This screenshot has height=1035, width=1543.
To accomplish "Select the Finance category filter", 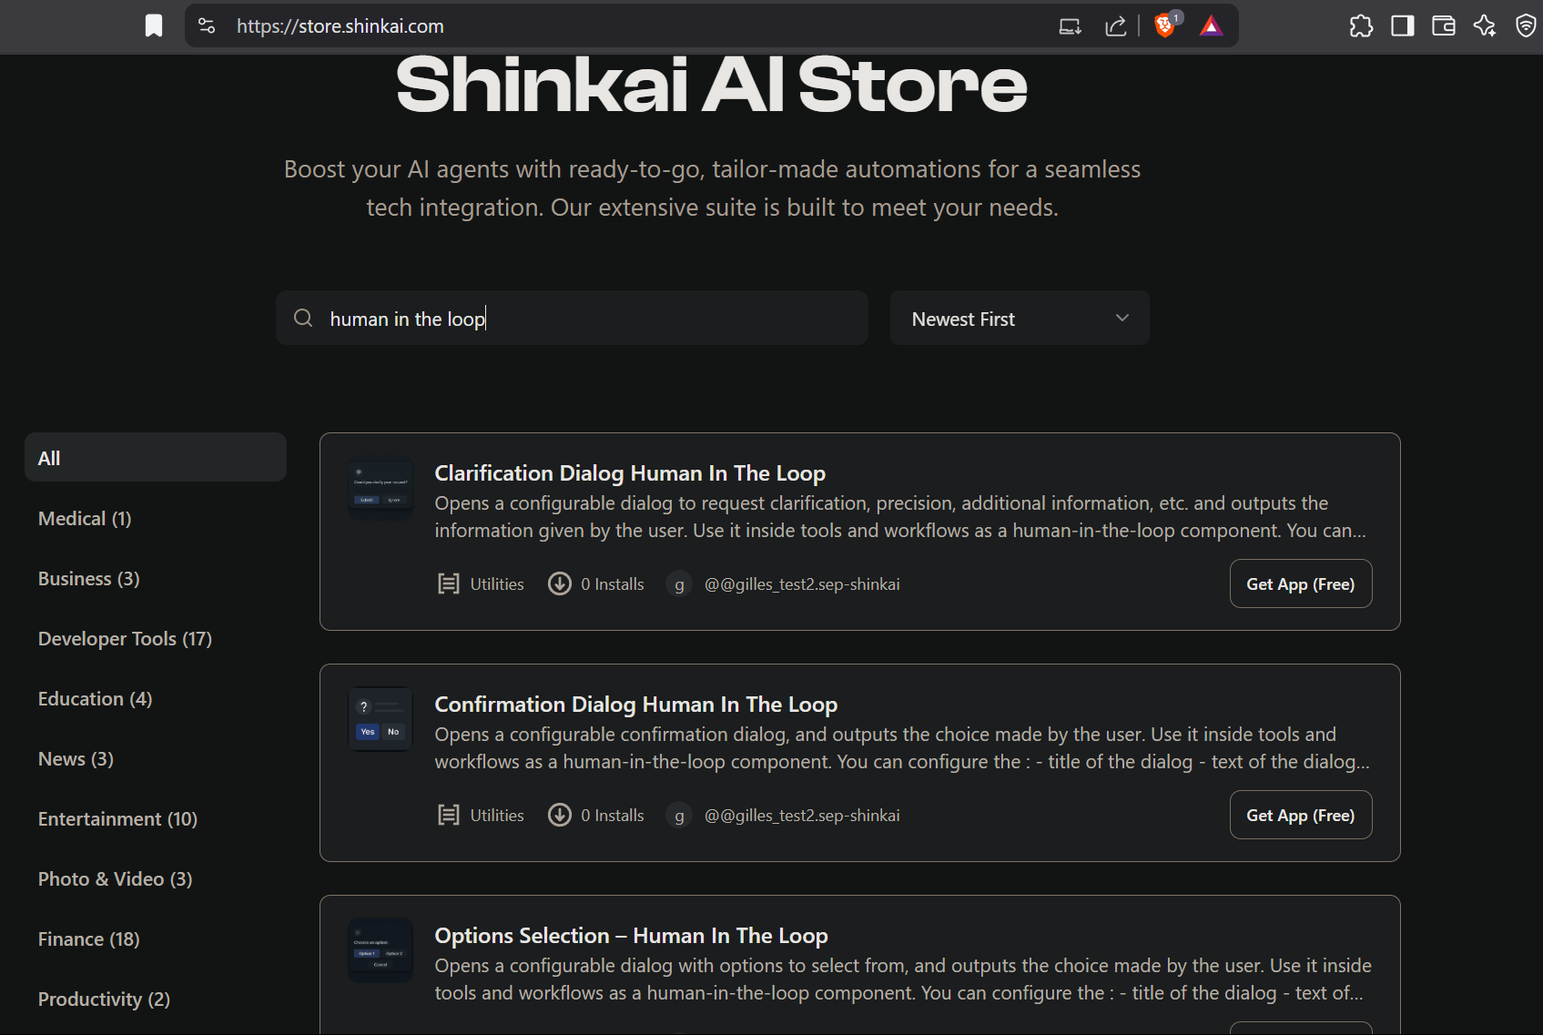I will pyautogui.click(x=87, y=939).
